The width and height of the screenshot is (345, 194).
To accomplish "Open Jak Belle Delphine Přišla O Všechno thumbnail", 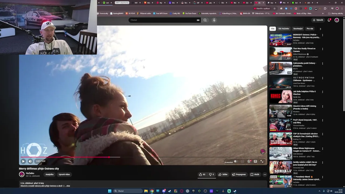I will pos(281,96).
